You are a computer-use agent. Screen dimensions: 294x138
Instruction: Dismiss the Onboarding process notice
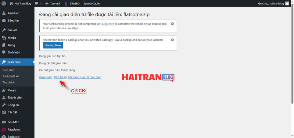click(172, 24)
